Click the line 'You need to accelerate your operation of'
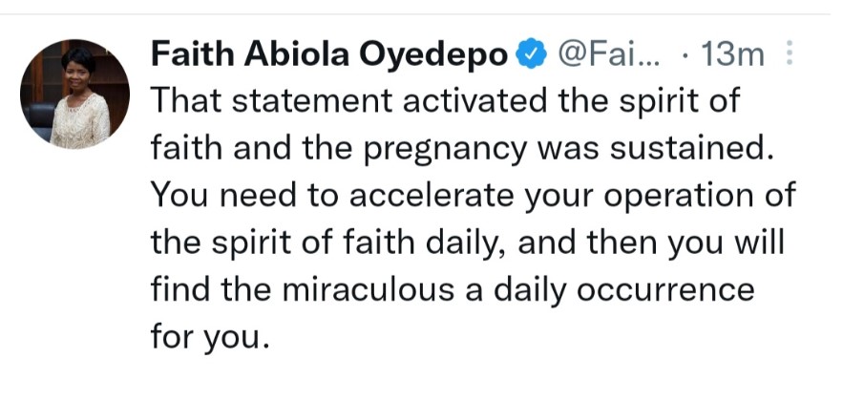 point(473,196)
